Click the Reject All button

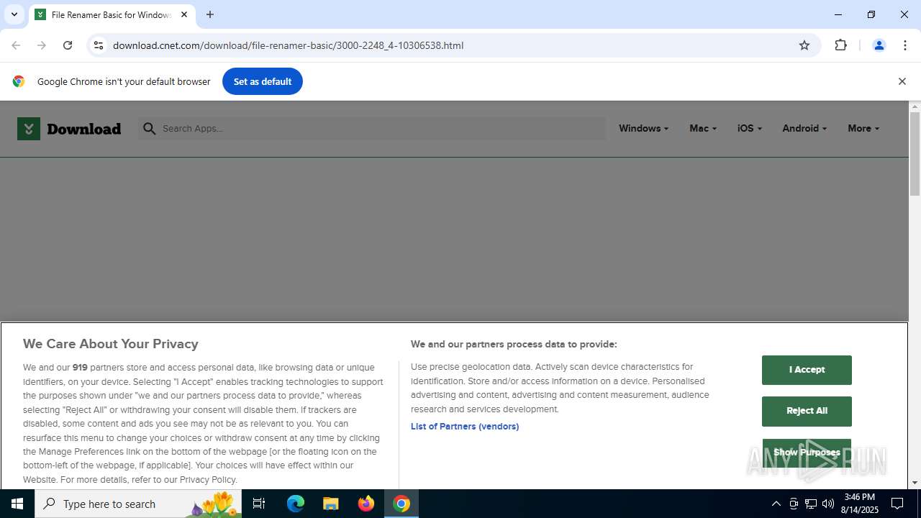807,411
